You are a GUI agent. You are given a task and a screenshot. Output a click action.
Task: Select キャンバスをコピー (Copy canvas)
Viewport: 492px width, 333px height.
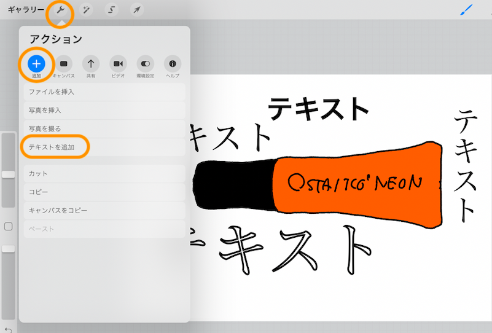(x=104, y=210)
